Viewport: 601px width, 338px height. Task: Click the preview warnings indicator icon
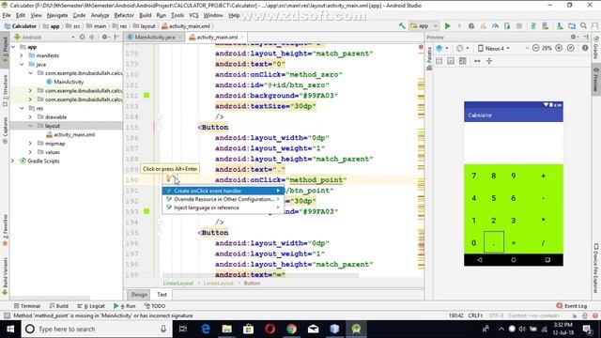(x=585, y=48)
